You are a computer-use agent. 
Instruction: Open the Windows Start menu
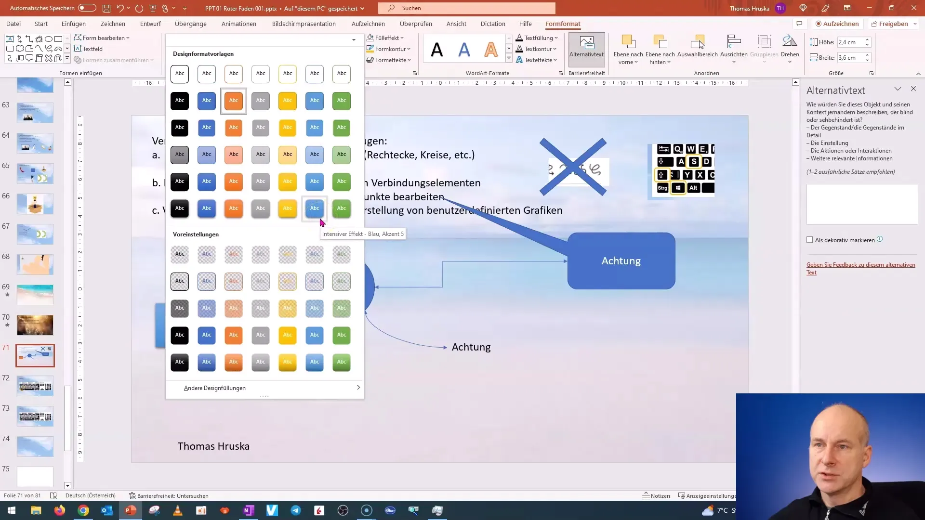(12, 510)
